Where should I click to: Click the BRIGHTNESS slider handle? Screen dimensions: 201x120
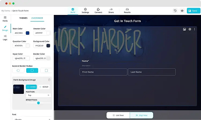pyautogui.click(x=38, y=103)
